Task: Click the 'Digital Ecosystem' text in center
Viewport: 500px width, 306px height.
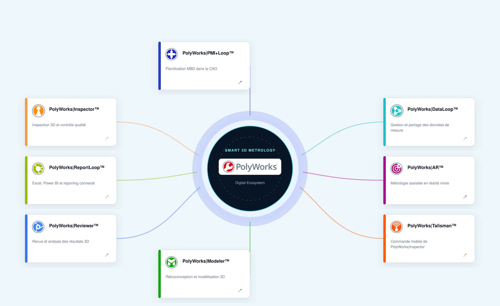Action: (x=250, y=183)
